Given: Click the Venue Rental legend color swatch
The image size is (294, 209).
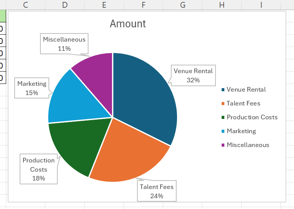Looking at the screenshot, I should point(223,90).
